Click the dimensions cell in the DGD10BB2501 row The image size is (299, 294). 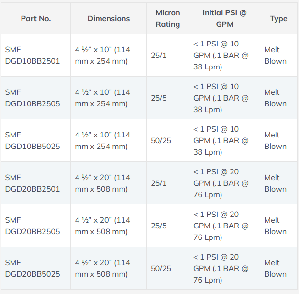pos(102,55)
